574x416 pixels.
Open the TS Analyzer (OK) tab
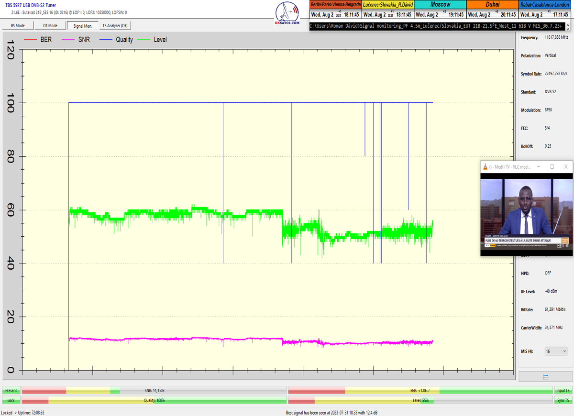coord(115,26)
